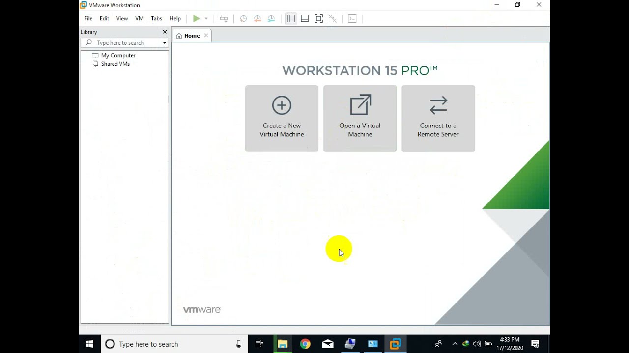The image size is (629, 353).
Task: Click the People icon in the taskbar
Action: point(438,344)
